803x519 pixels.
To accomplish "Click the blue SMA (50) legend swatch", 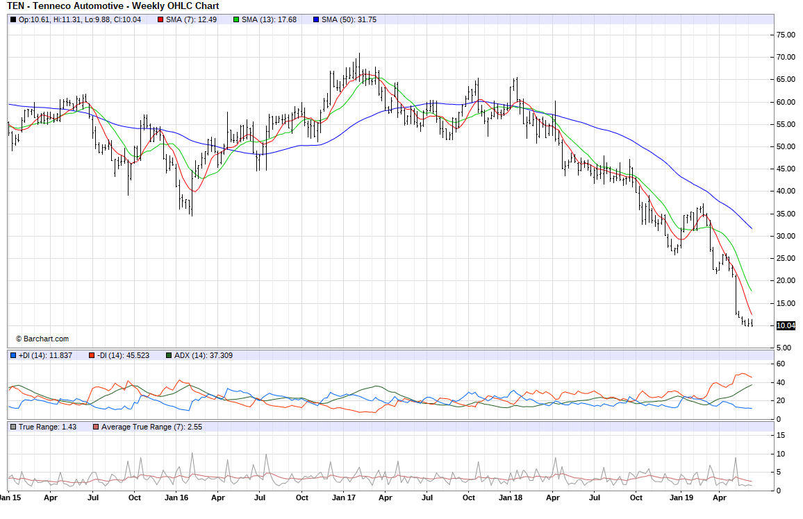I will coord(316,19).
